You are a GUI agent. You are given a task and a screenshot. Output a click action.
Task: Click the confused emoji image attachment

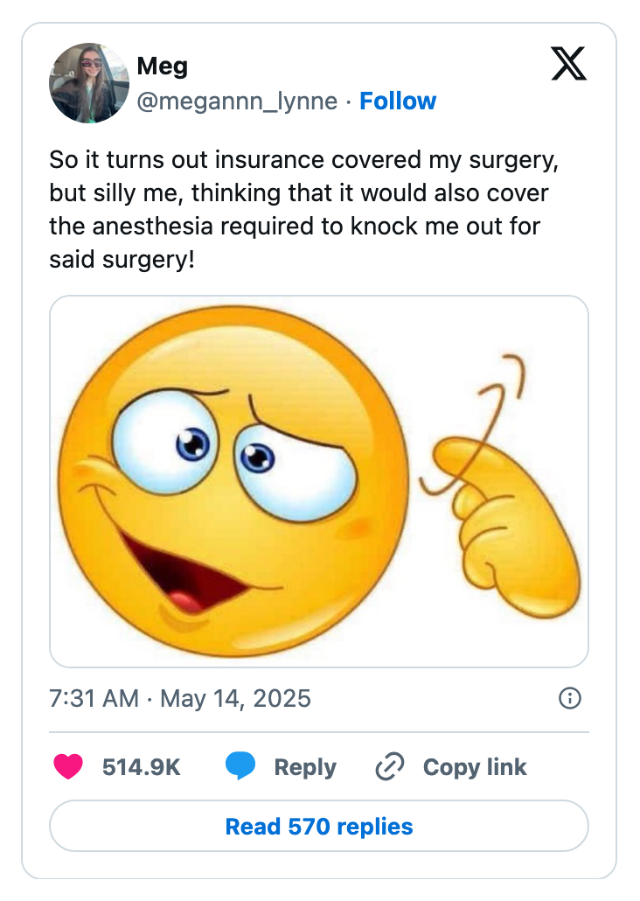coord(320,481)
